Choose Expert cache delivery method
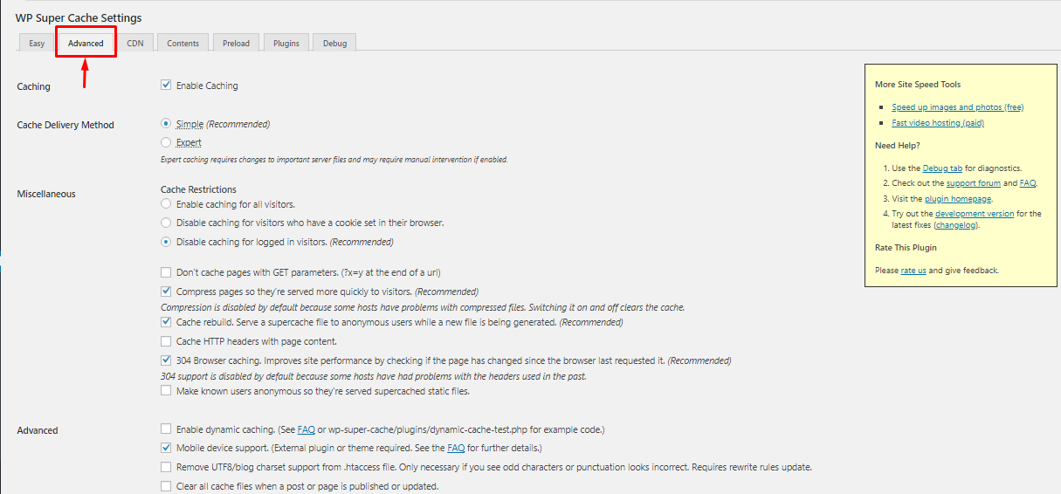This screenshot has width=1061, height=494. (166, 142)
